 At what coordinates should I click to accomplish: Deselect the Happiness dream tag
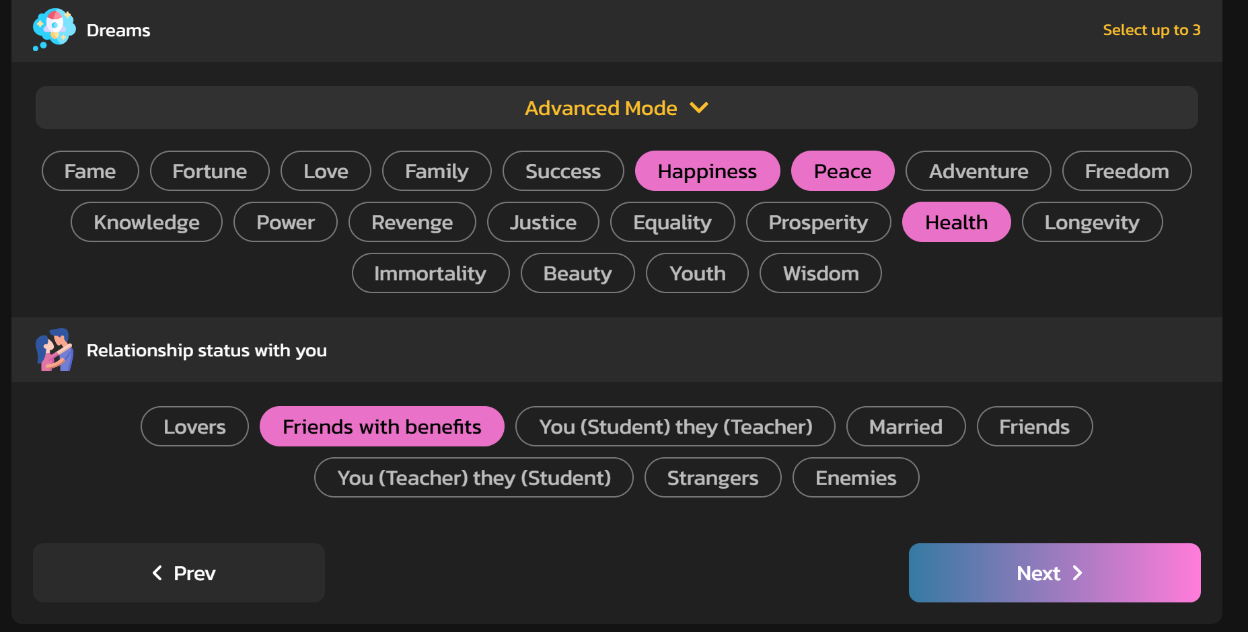pos(707,171)
